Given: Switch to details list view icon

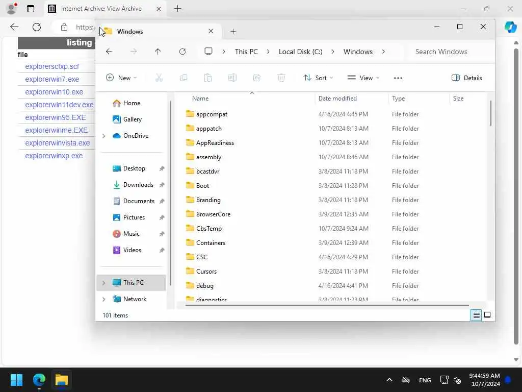Looking at the screenshot, I should click(477, 315).
